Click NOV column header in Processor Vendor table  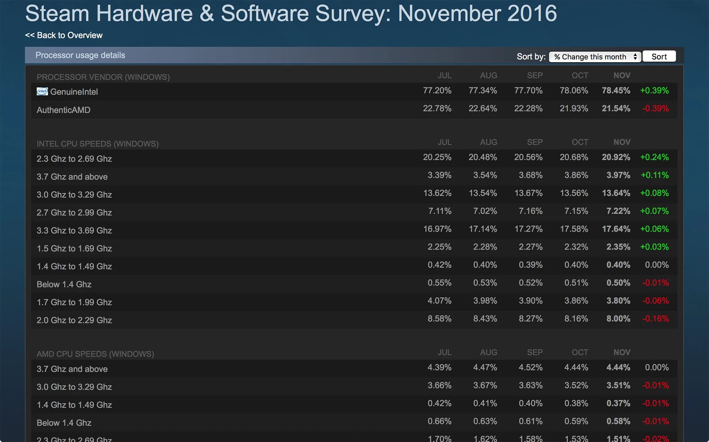click(622, 76)
